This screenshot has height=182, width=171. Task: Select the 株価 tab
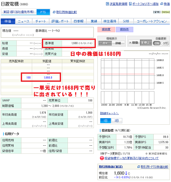point(8,21)
